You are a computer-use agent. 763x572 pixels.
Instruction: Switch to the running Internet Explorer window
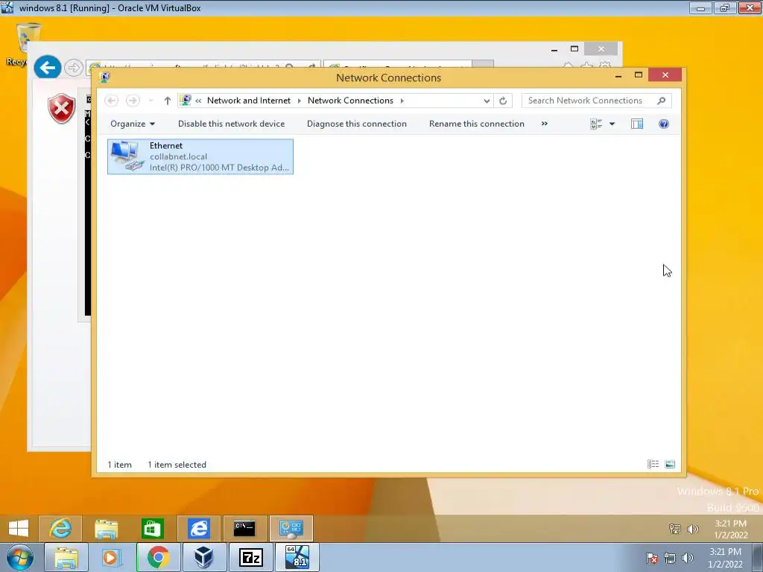(x=198, y=528)
